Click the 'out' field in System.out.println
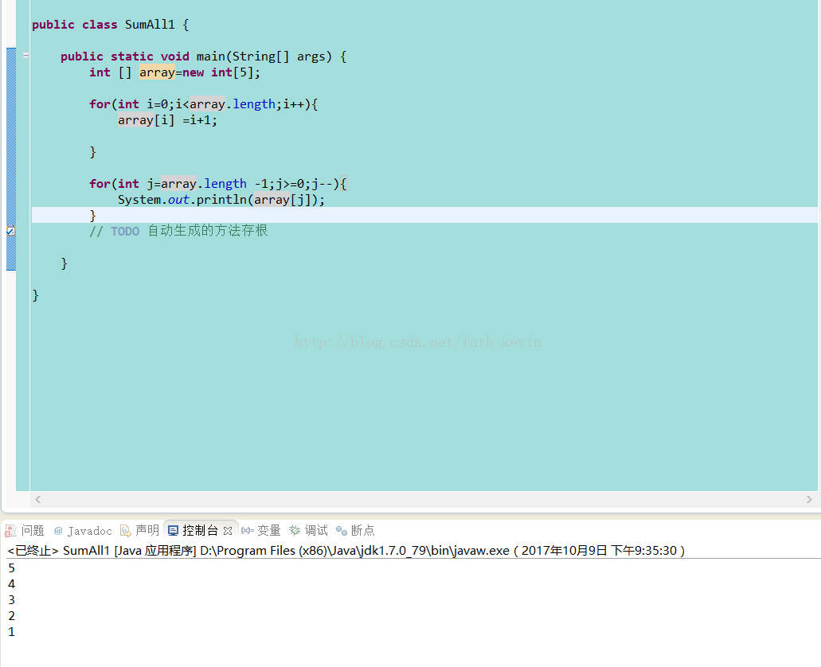This screenshot has height=667, width=821. (178, 200)
